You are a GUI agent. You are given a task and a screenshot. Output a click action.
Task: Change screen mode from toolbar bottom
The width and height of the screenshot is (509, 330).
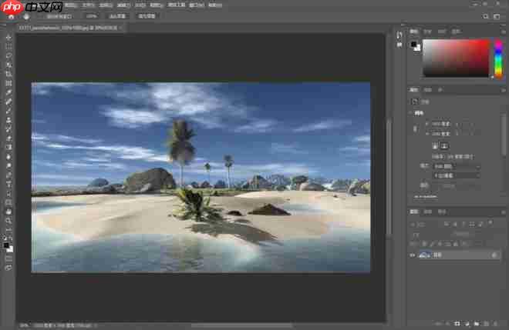pyautogui.click(x=8, y=268)
